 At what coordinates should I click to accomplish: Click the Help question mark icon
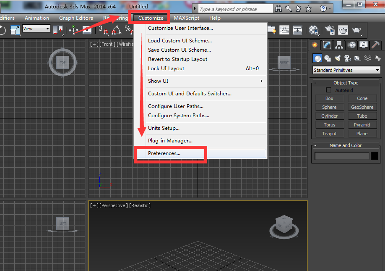click(x=323, y=9)
